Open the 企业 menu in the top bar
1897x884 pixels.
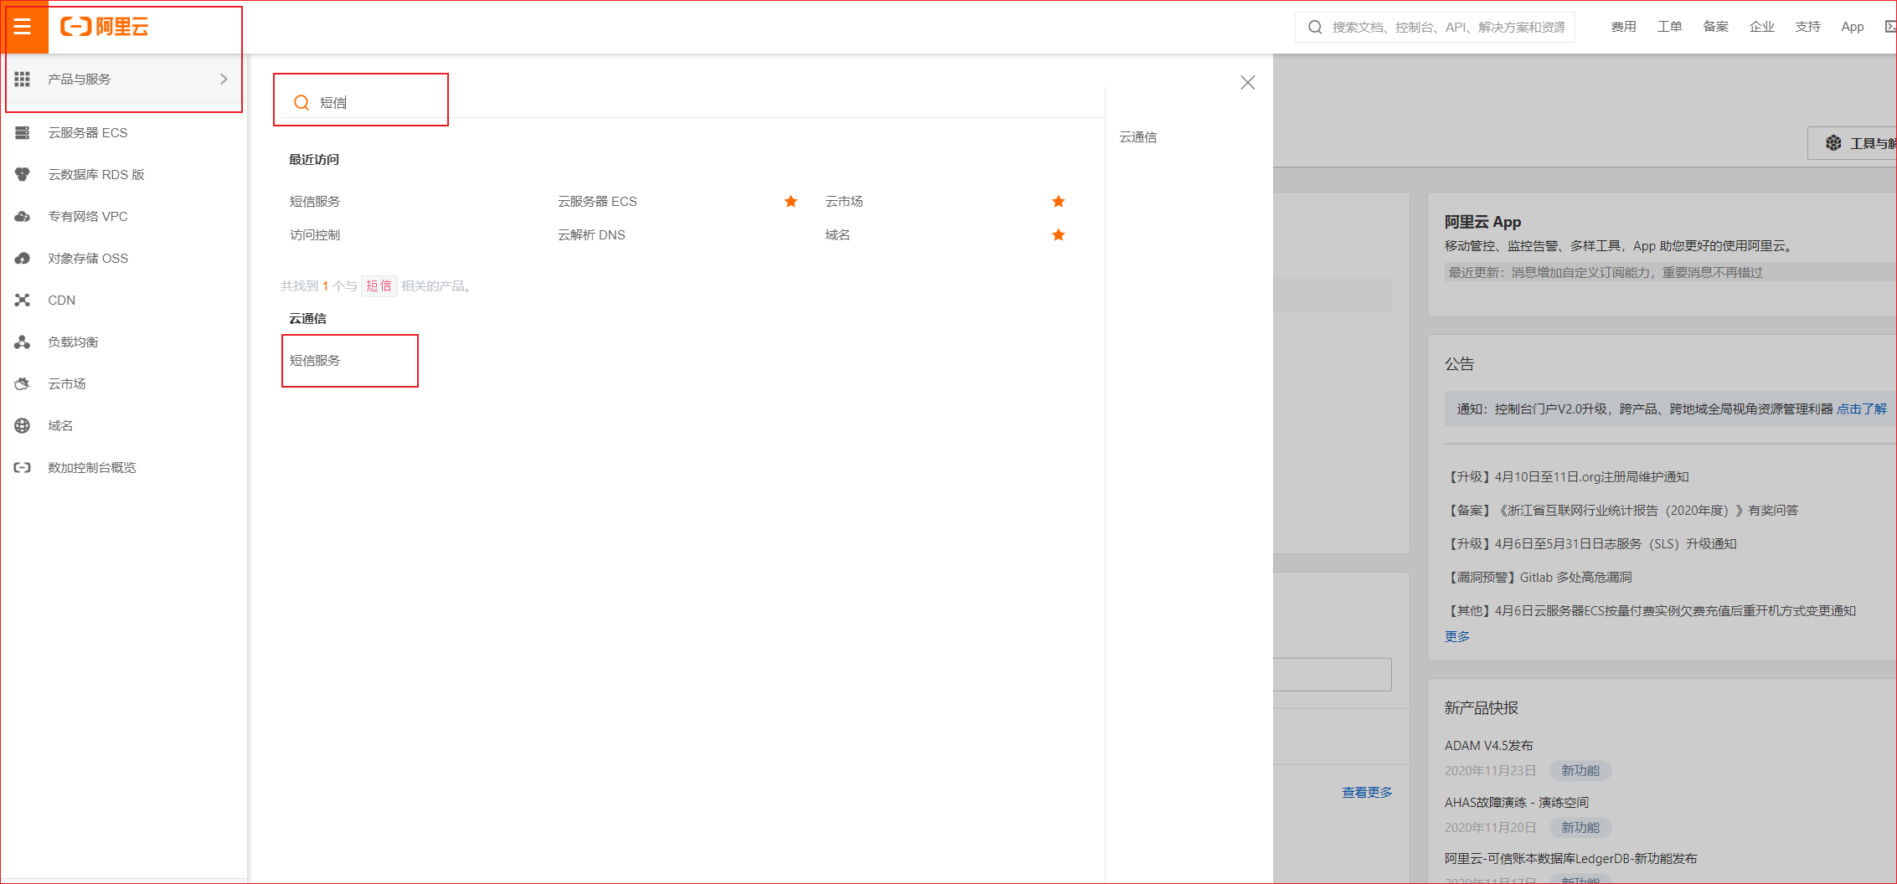pyautogui.click(x=1761, y=27)
